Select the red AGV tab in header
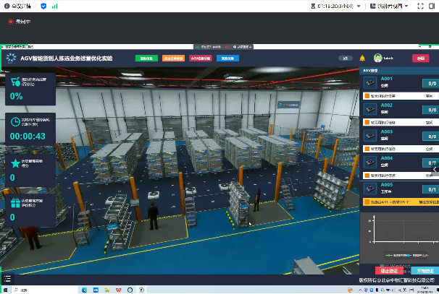Image resolution: width=439 pixels, height=294 pixels. point(201,59)
